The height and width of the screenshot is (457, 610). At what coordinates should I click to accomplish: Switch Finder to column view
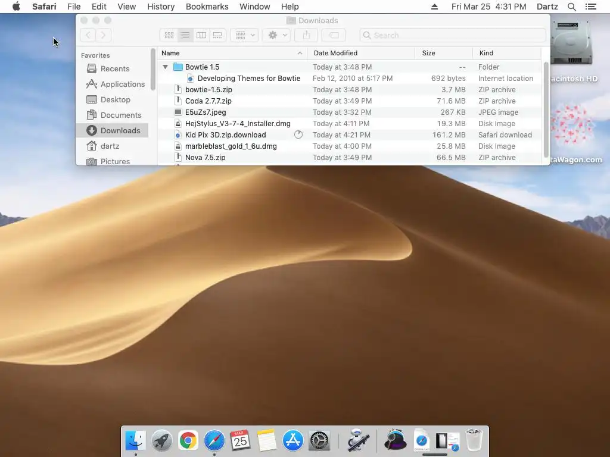(201, 35)
